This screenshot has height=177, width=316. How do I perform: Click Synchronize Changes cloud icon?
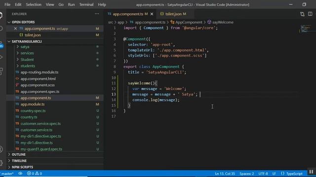[x=20, y=174]
